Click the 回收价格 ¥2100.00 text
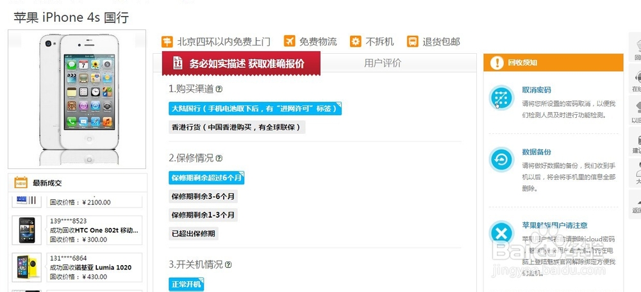Viewport: 641px width, 292px height. [80, 202]
